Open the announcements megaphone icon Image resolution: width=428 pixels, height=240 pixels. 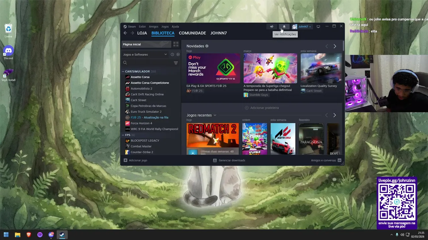point(272,27)
